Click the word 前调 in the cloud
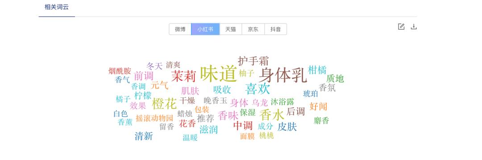Viewport: 482px width, 160px height. point(144,76)
